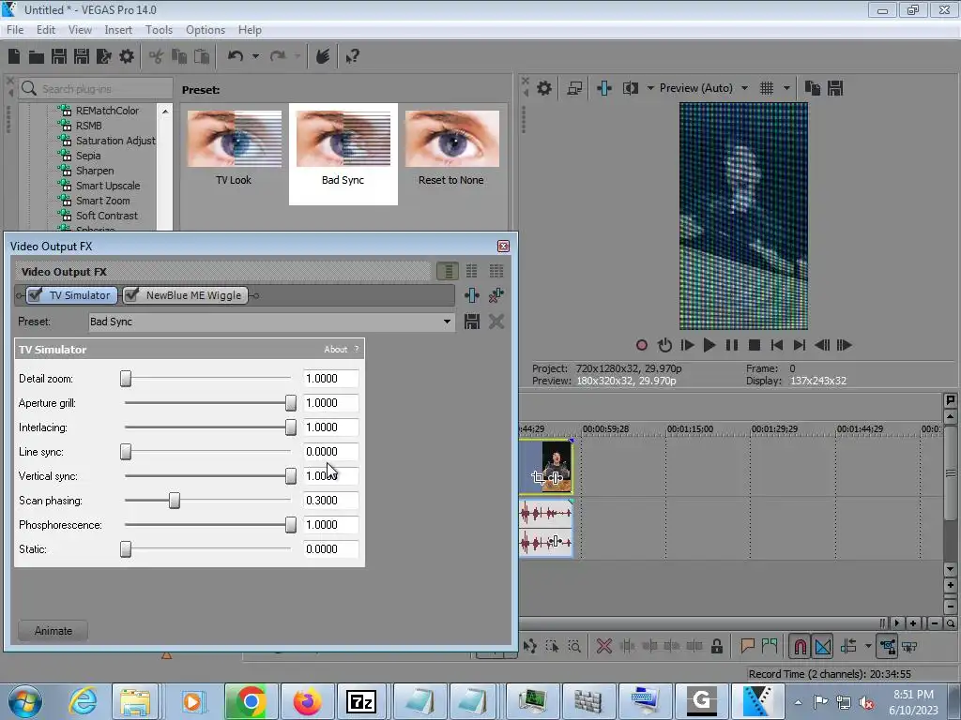Open the Tools menu
Image resolution: width=961 pixels, height=720 pixels.
click(159, 30)
